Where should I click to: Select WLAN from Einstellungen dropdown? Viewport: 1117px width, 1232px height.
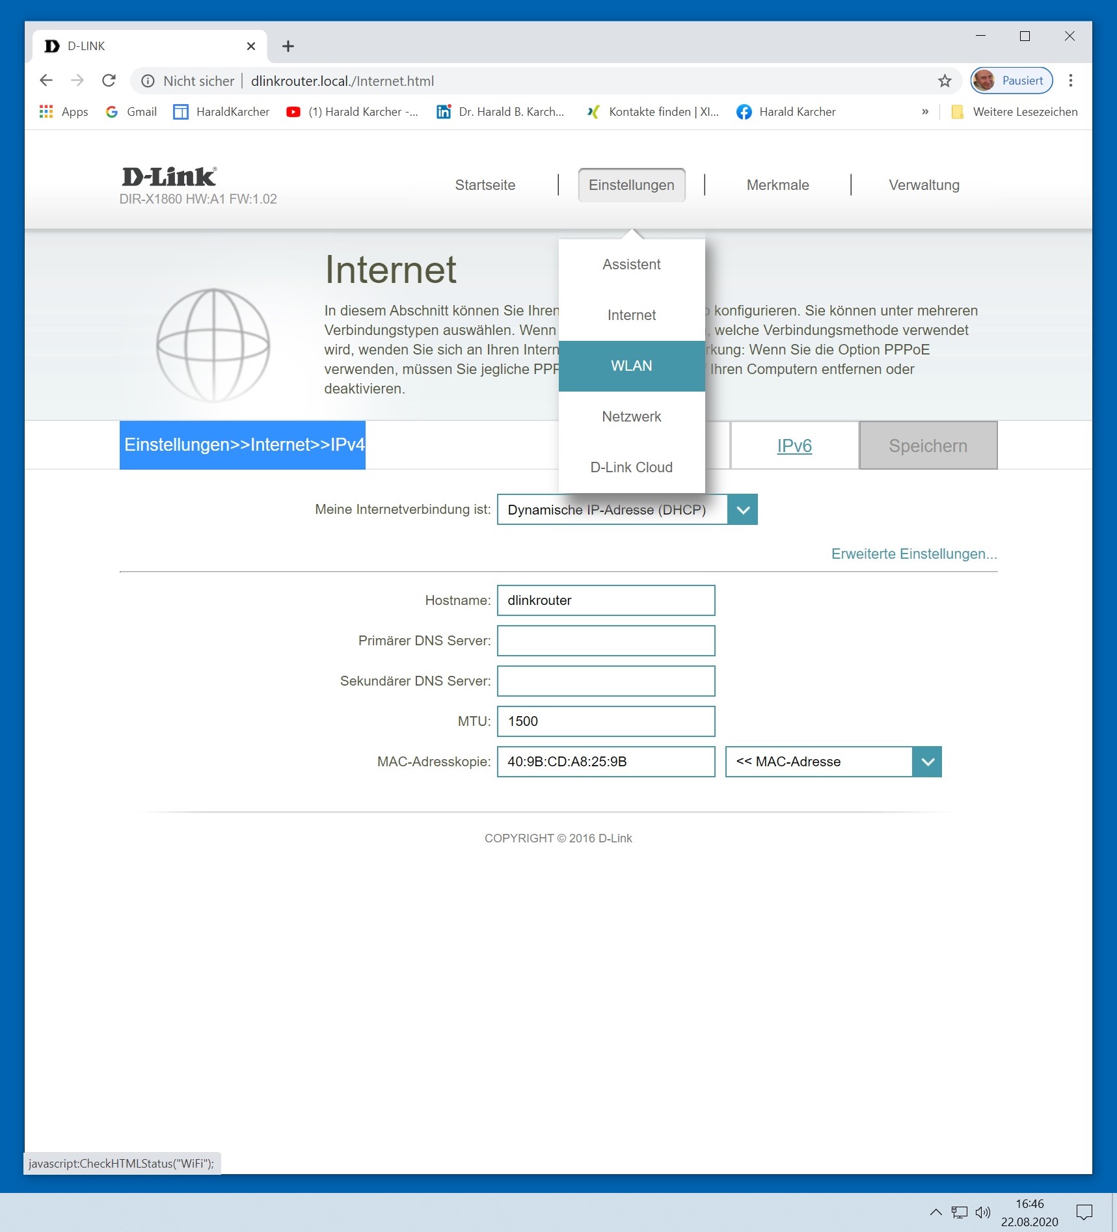[x=632, y=366]
